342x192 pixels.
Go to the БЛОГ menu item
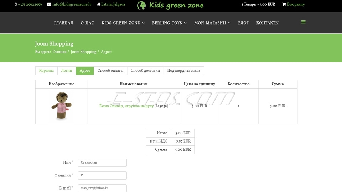[x=243, y=23]
